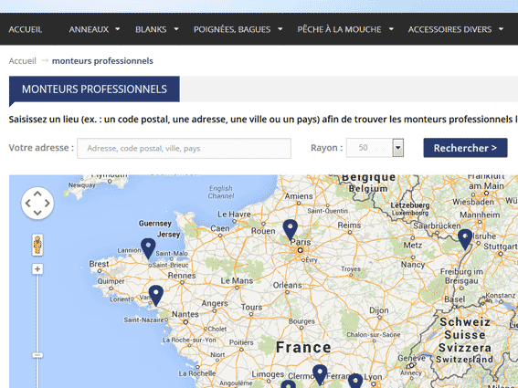Select the map marker south of Limoges
This screenshot has height=388, width=518.
[x=288, y=384]
